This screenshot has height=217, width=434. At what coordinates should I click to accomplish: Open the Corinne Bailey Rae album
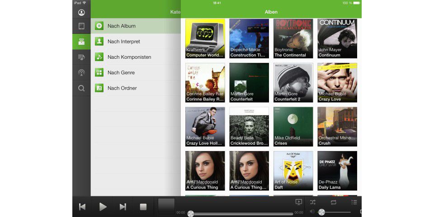pos(205,82)
